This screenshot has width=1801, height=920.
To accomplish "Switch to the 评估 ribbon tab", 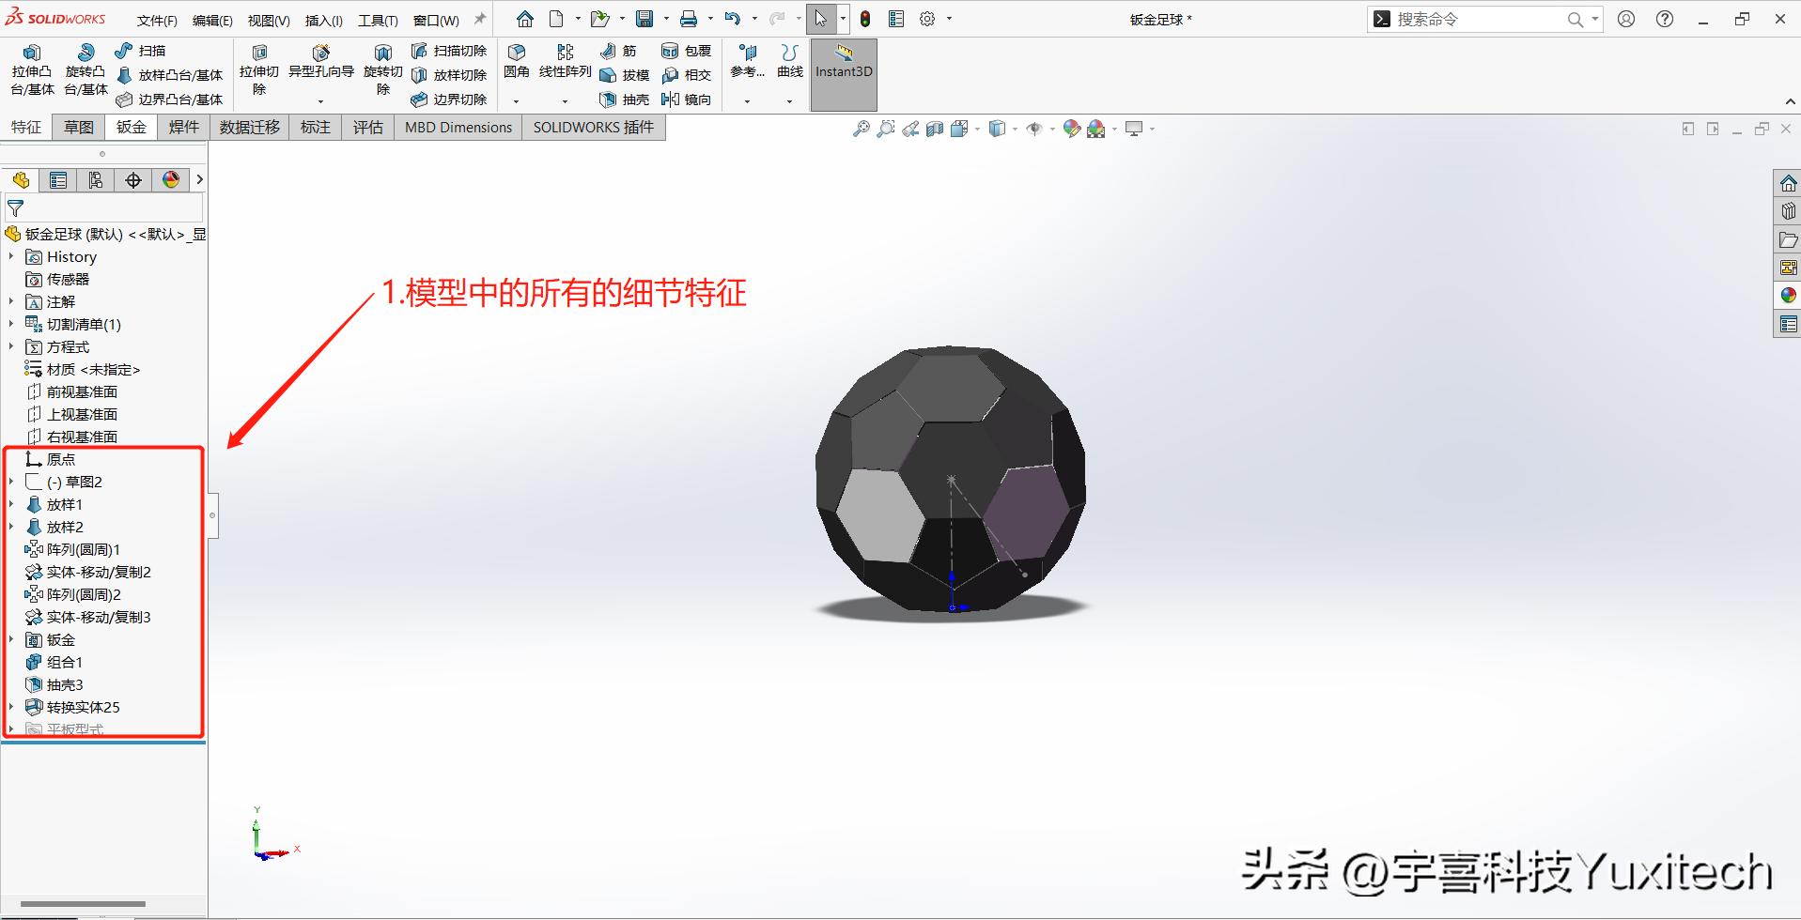I will point(367,127).
